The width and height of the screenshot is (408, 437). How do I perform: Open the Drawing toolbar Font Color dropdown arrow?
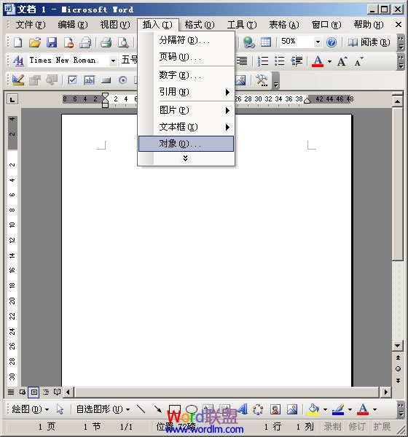coord(374,409)
